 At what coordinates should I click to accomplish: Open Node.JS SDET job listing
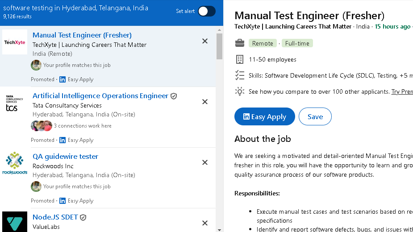55,217
